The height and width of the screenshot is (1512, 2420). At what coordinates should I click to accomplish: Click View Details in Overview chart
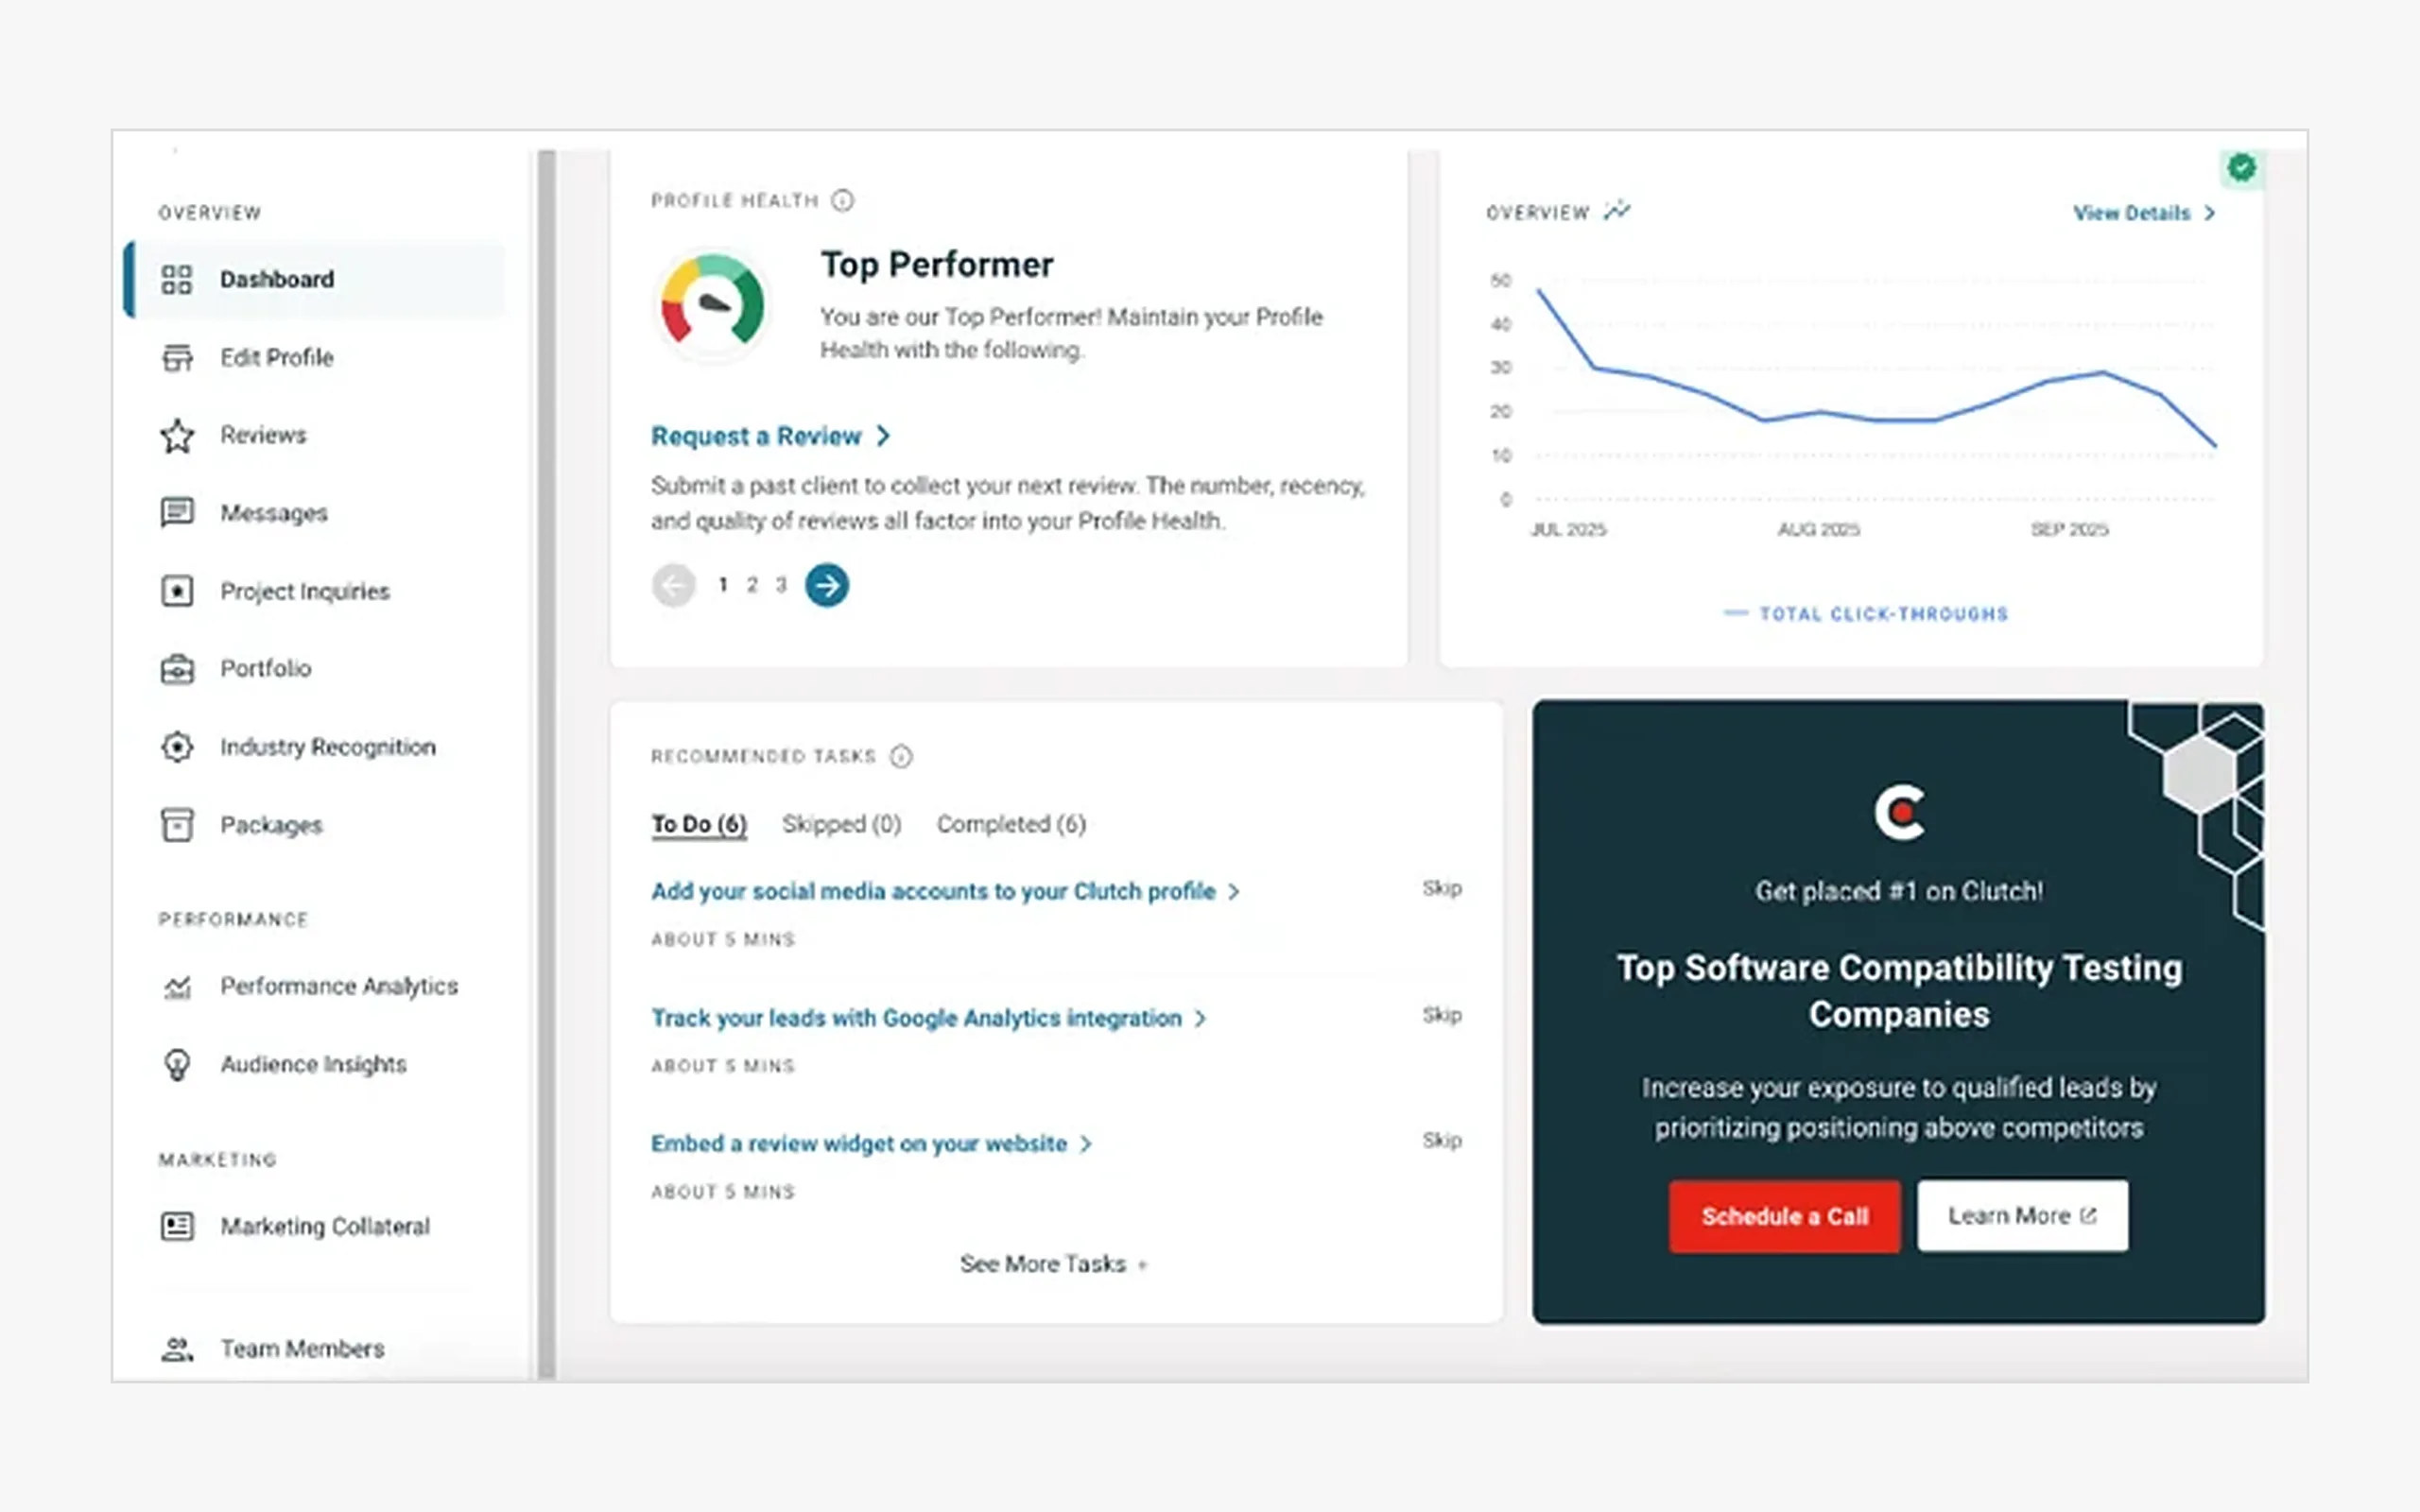(2143, 213)
